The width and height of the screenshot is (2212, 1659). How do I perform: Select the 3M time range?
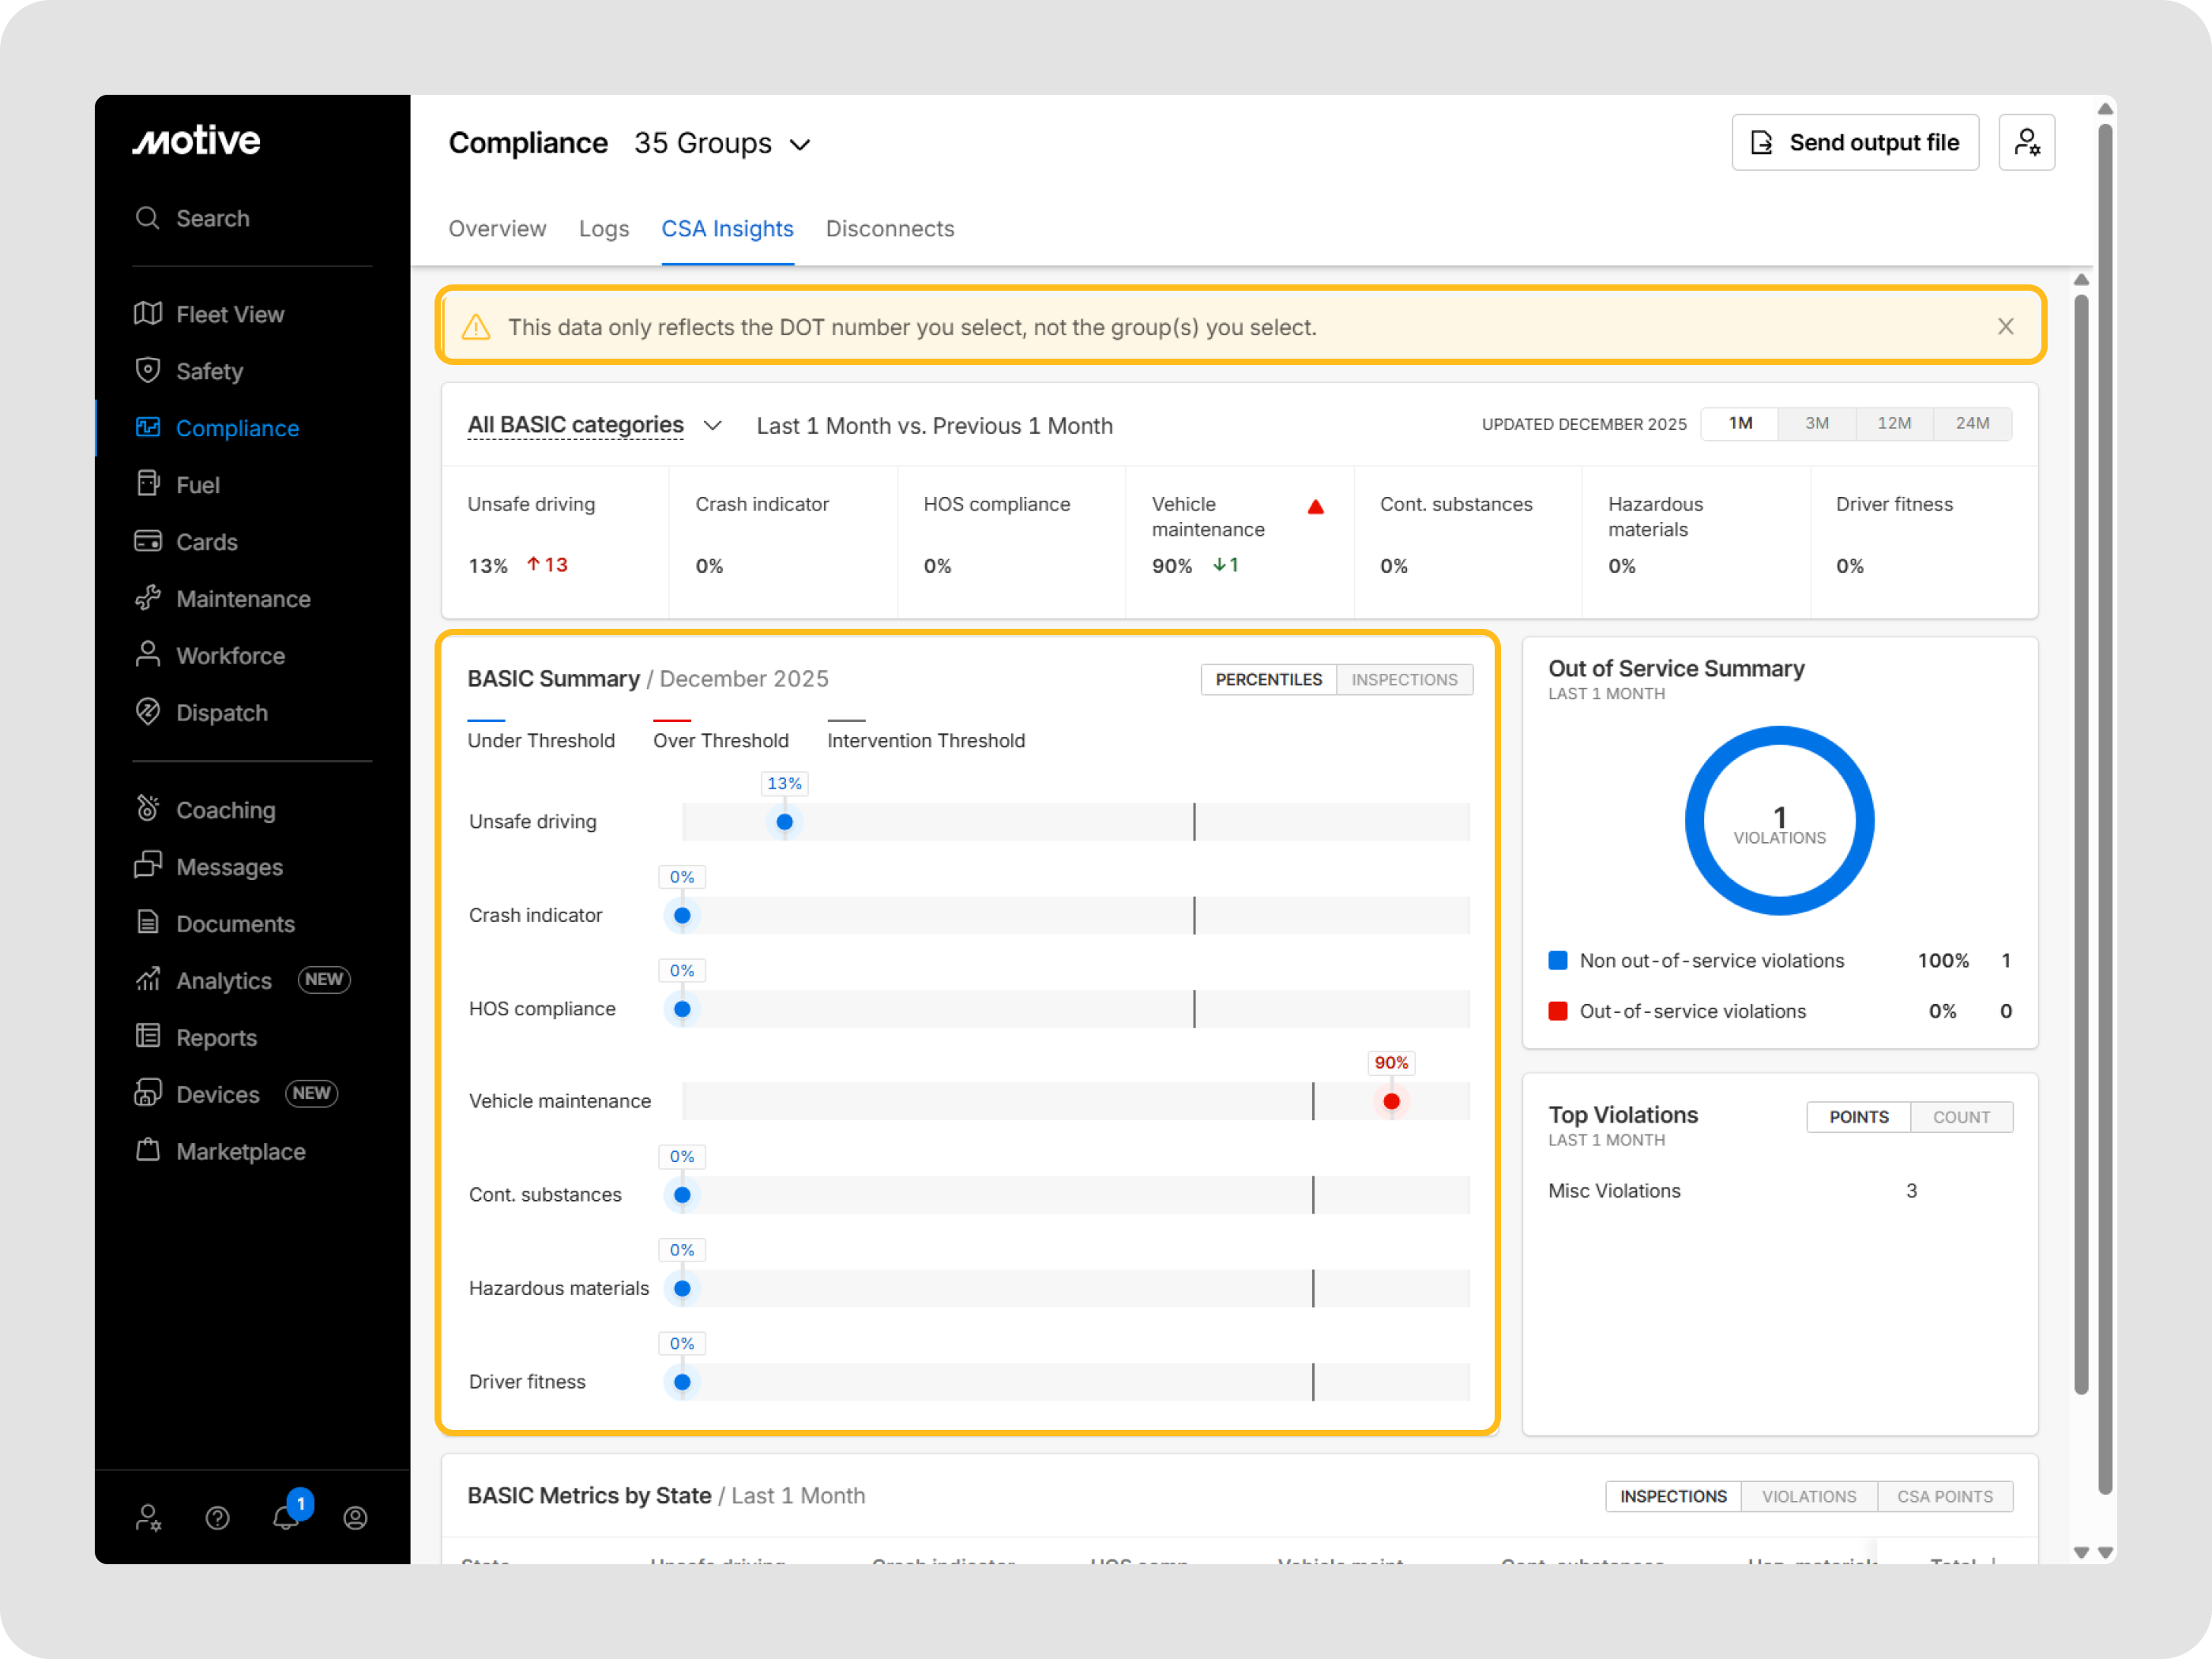[x=1816, y=424]
